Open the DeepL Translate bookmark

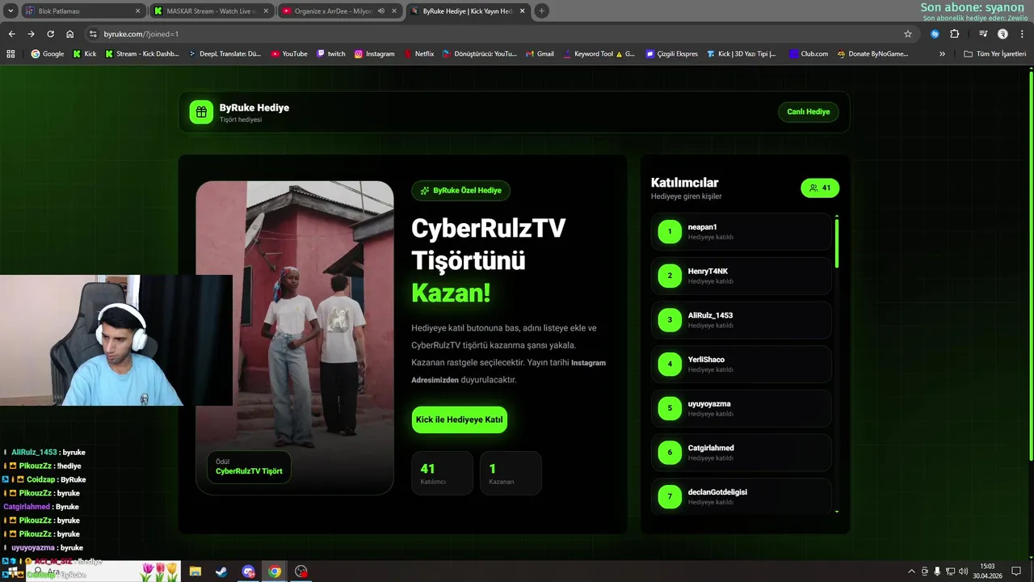225,54
